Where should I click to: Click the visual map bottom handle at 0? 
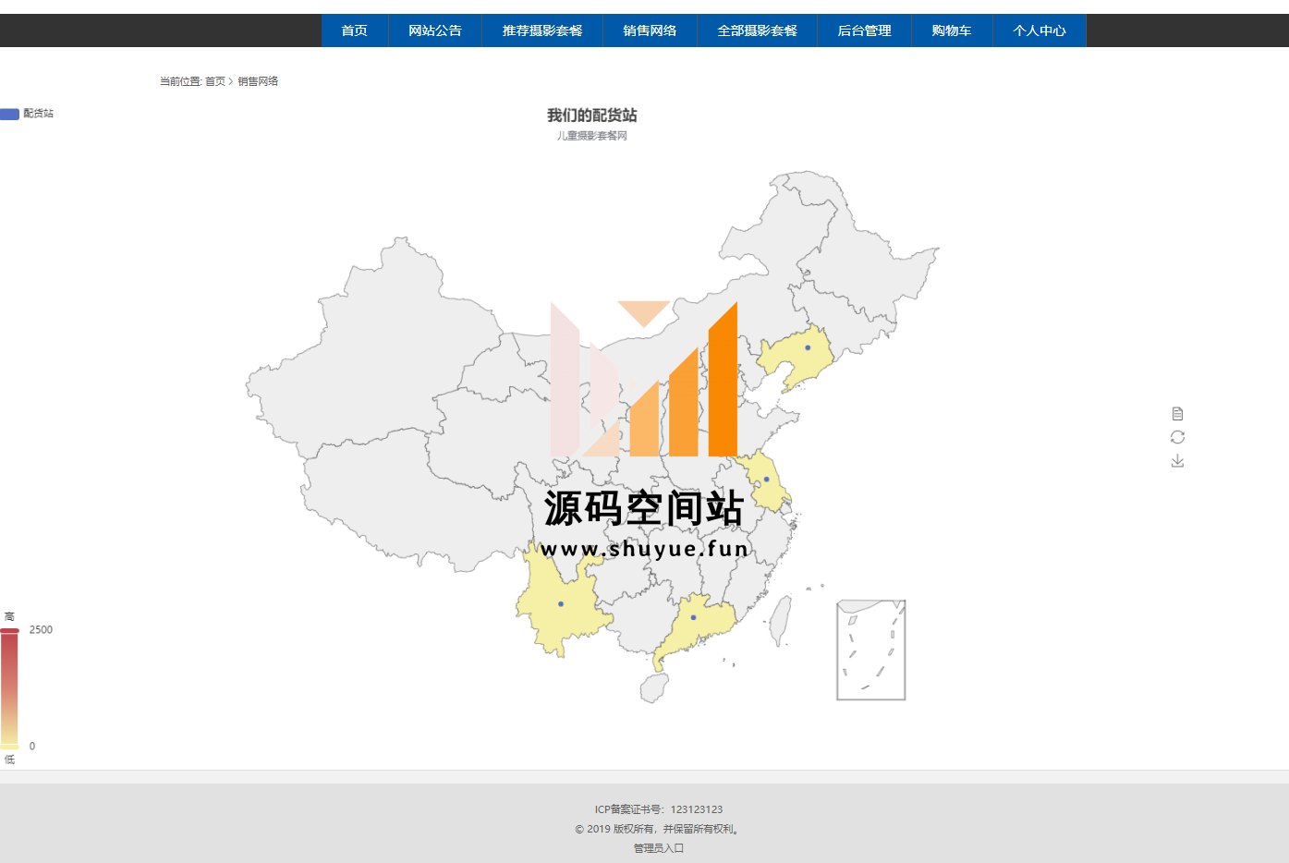(9, 747)
